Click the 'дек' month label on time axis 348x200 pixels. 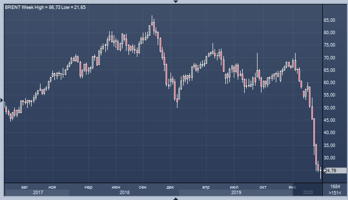[170, 187]
